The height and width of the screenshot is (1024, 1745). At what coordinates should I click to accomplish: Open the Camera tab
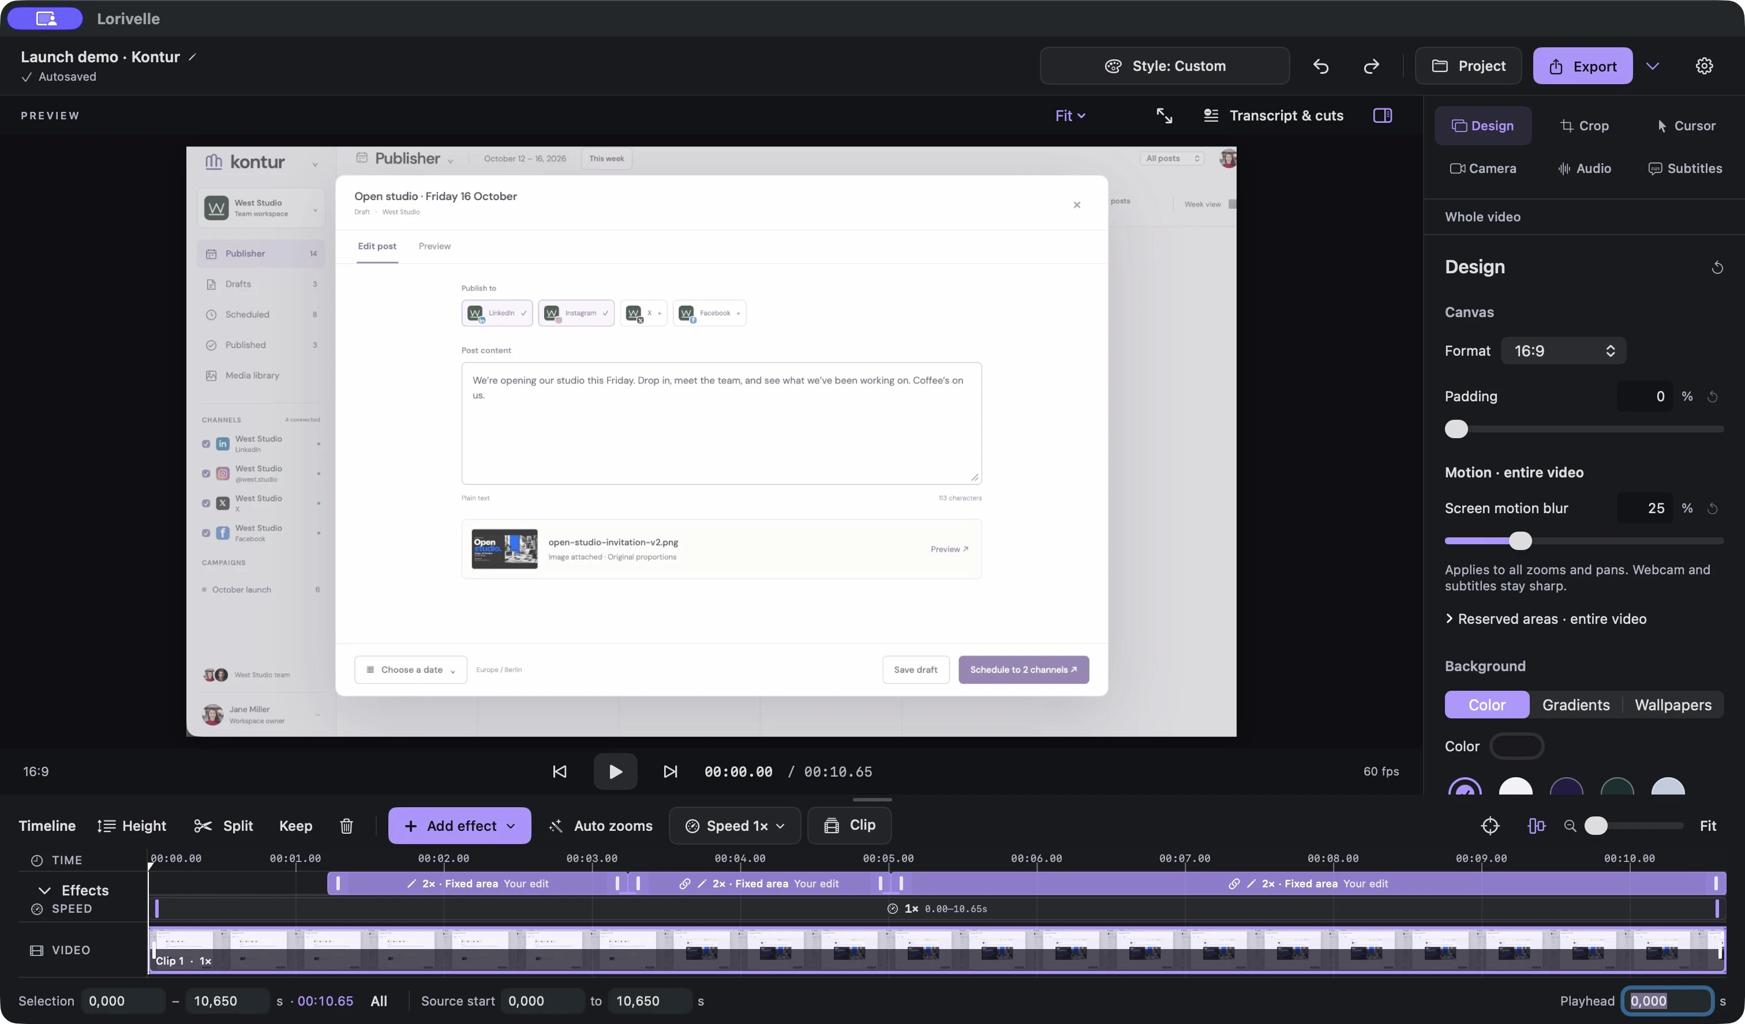coord(1482,169)
